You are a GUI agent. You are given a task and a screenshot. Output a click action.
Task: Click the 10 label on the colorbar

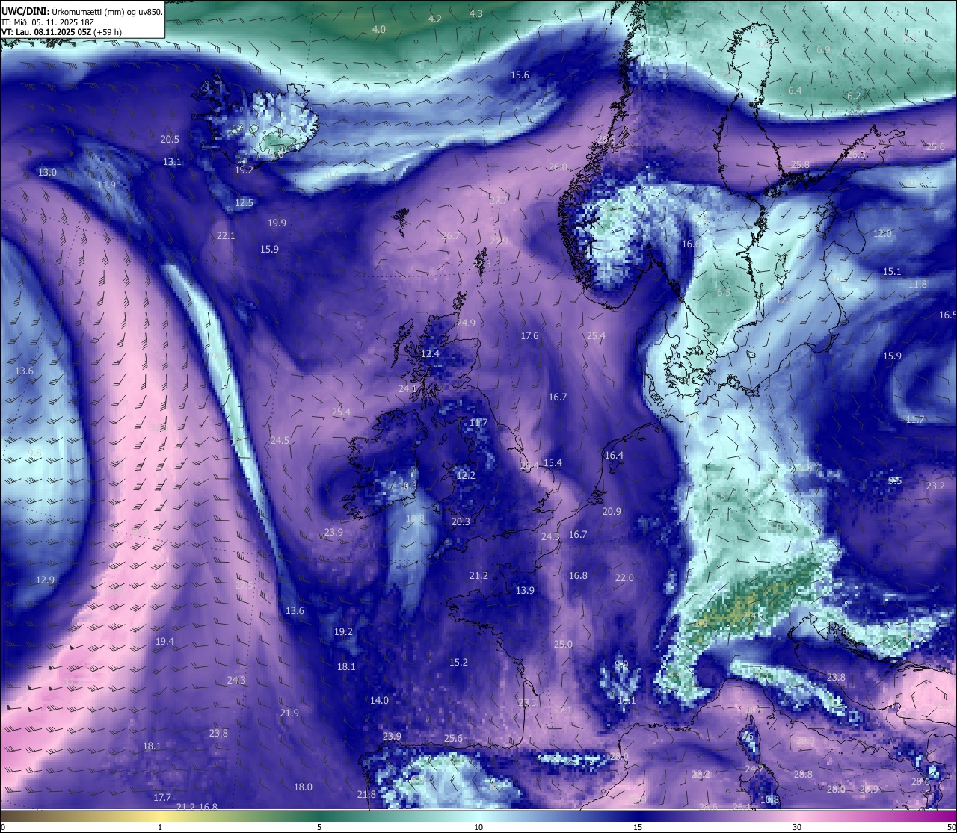pyautogui.click(x=478, y=827)
